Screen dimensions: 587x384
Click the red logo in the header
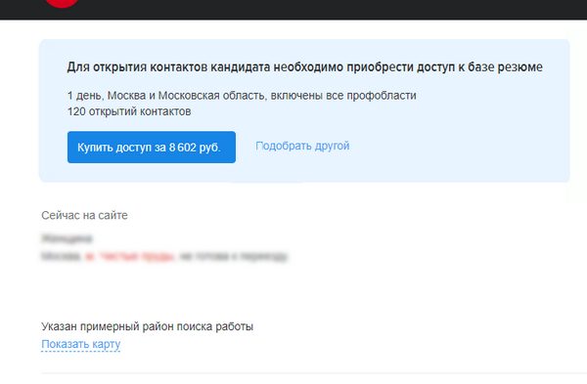click(63, 3)
